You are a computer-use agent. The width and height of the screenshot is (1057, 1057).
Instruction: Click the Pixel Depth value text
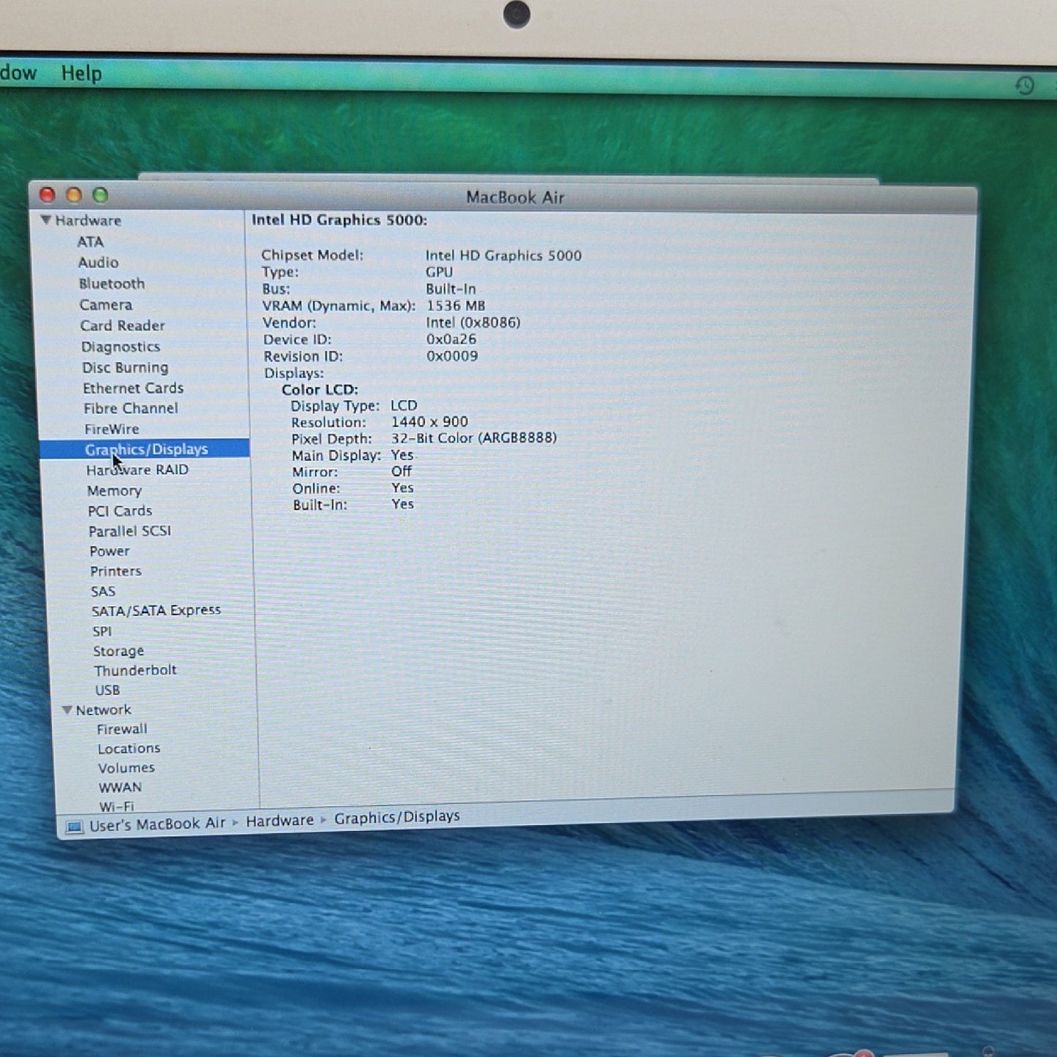coord(474,438)
